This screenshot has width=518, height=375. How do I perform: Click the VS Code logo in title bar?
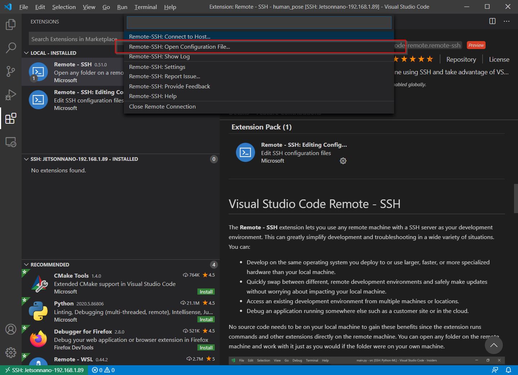pyautogui.click(x=8, y=6)
